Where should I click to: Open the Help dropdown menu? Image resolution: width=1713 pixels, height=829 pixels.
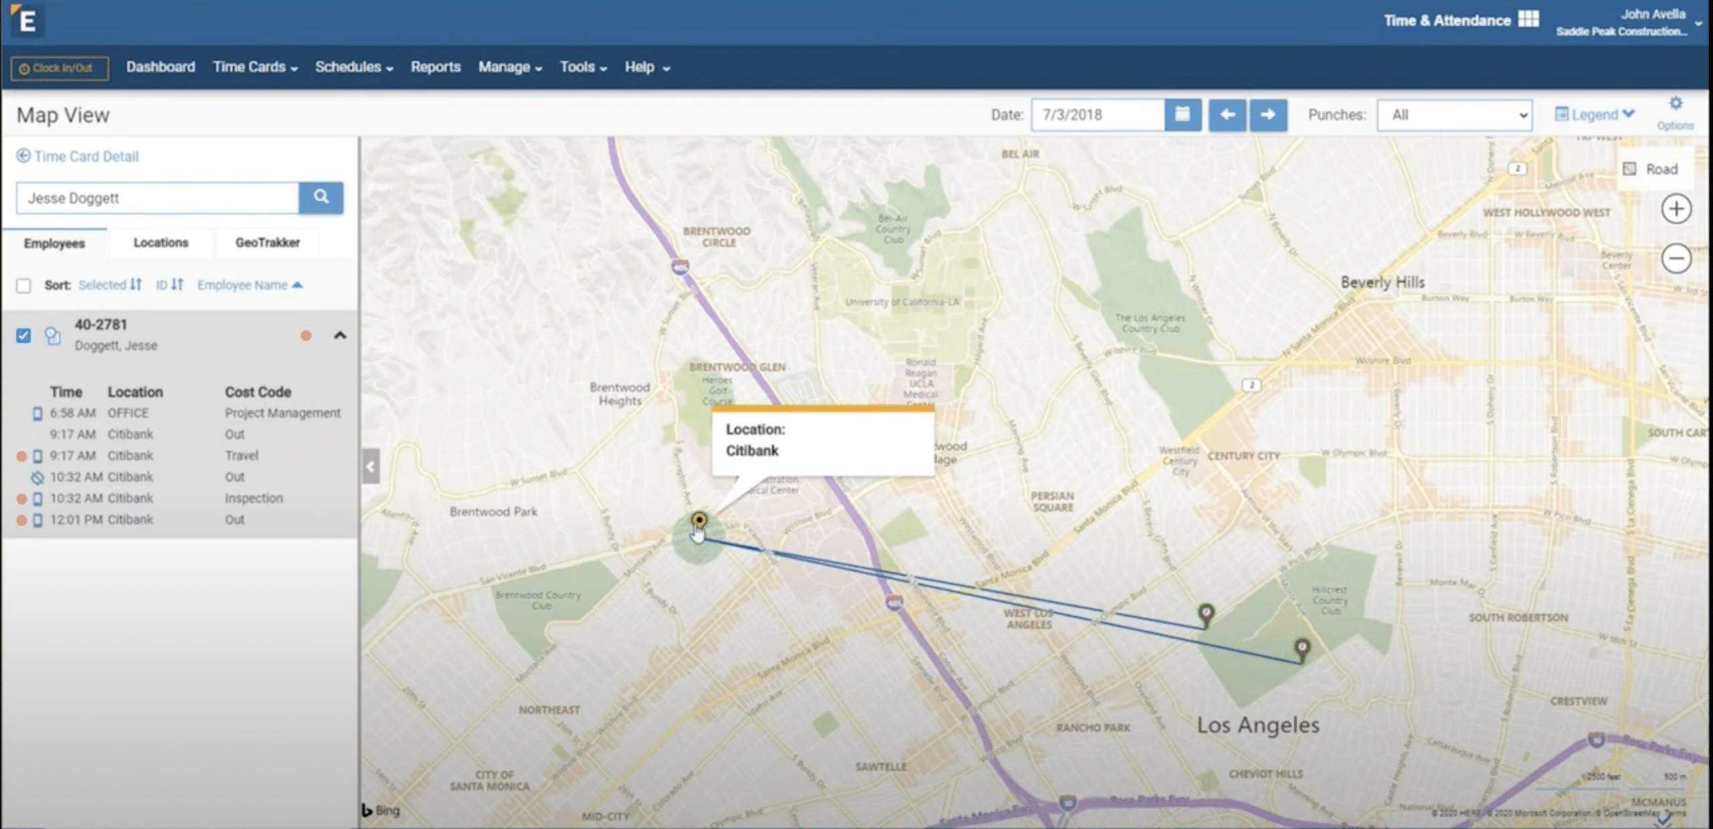(x=647, y=67)
